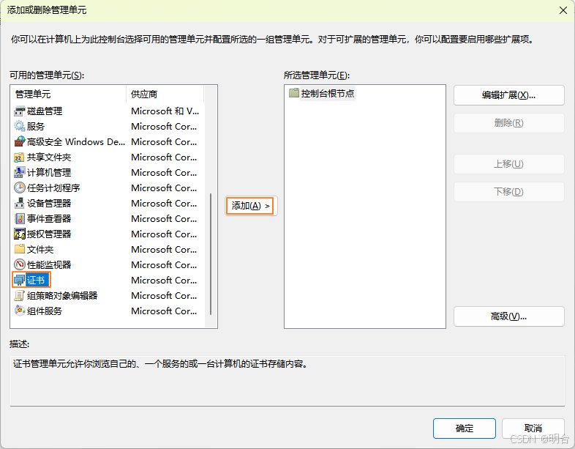Click the 设备管理器 device icon

(20, 203)
